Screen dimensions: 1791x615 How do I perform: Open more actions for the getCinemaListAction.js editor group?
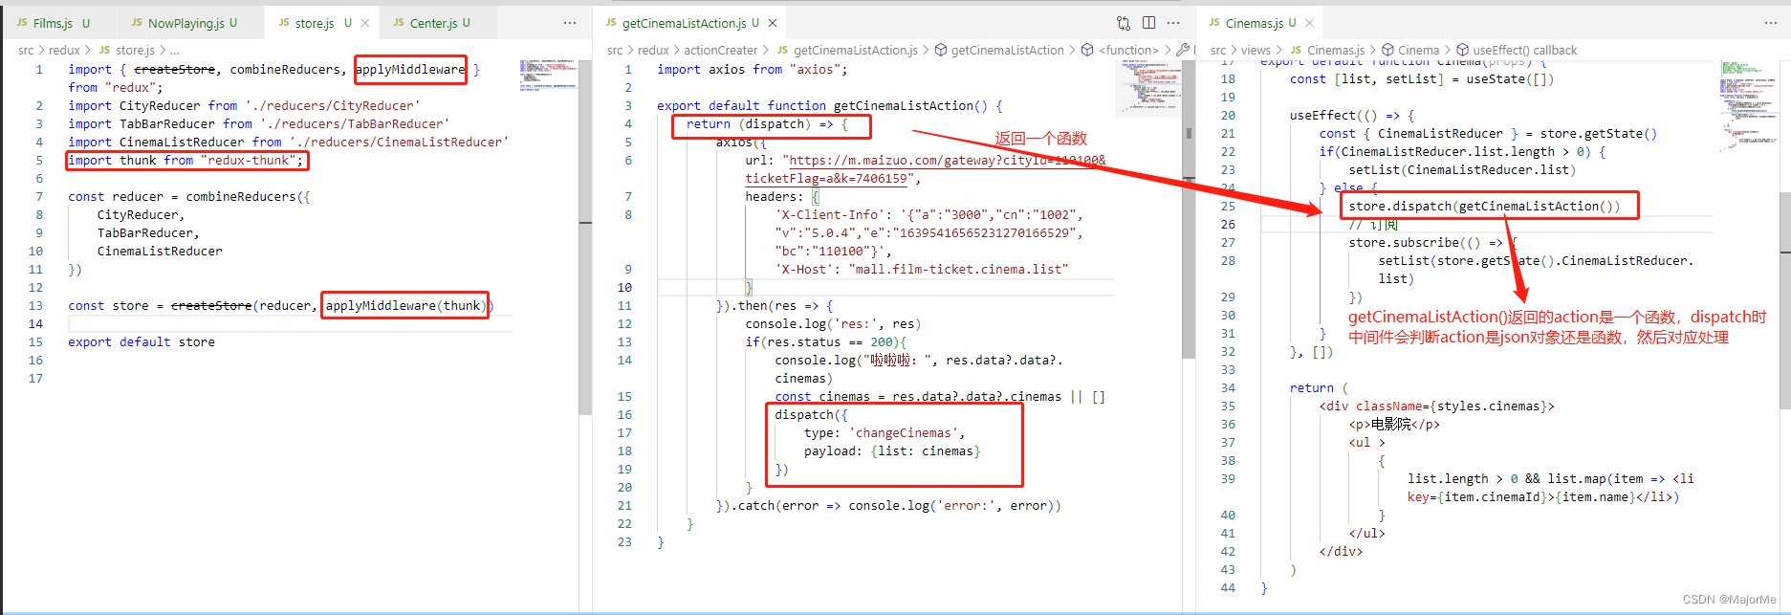coord(1173,23)
